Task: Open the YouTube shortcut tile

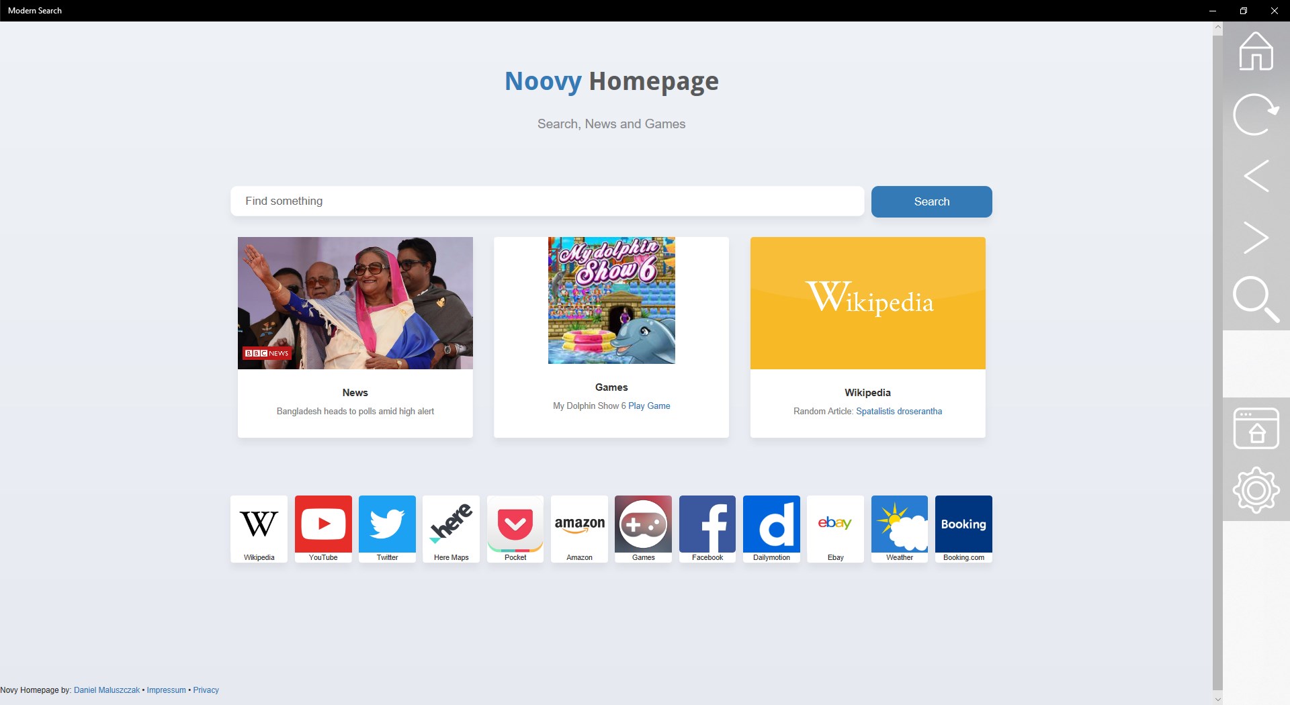Action: click(323, 529)
